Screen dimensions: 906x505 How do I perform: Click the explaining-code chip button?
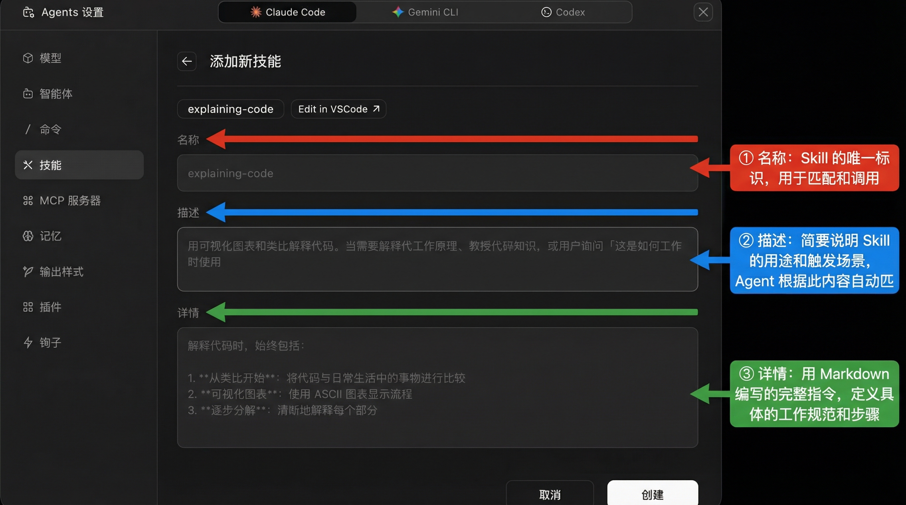(x=230, y=109)
